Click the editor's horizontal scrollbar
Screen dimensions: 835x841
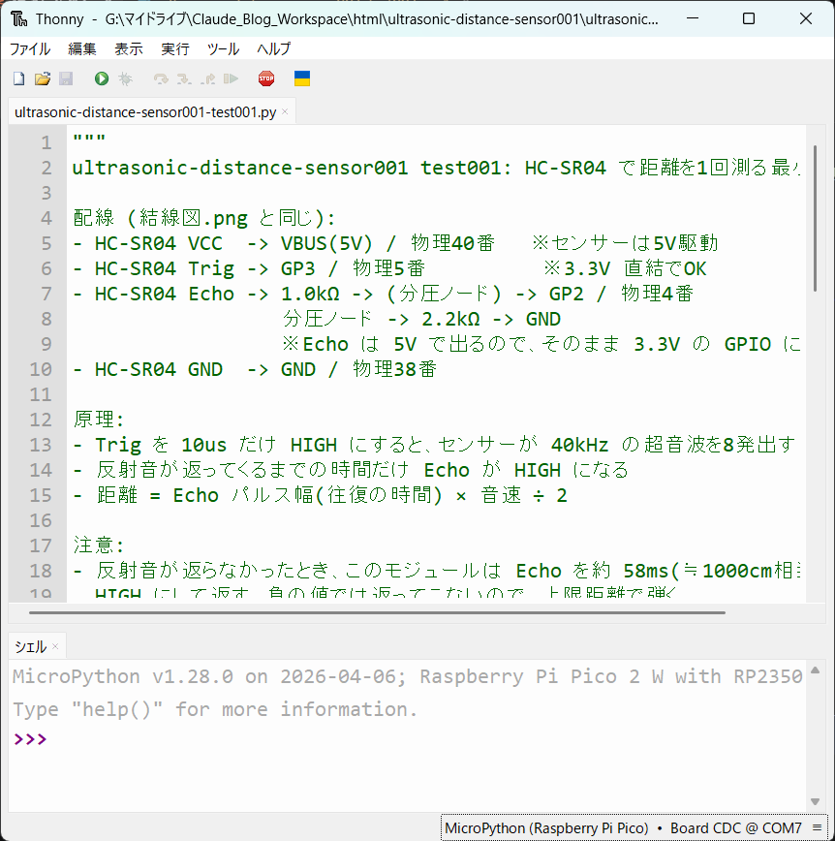pyautogui.click(x=377, y=612)
